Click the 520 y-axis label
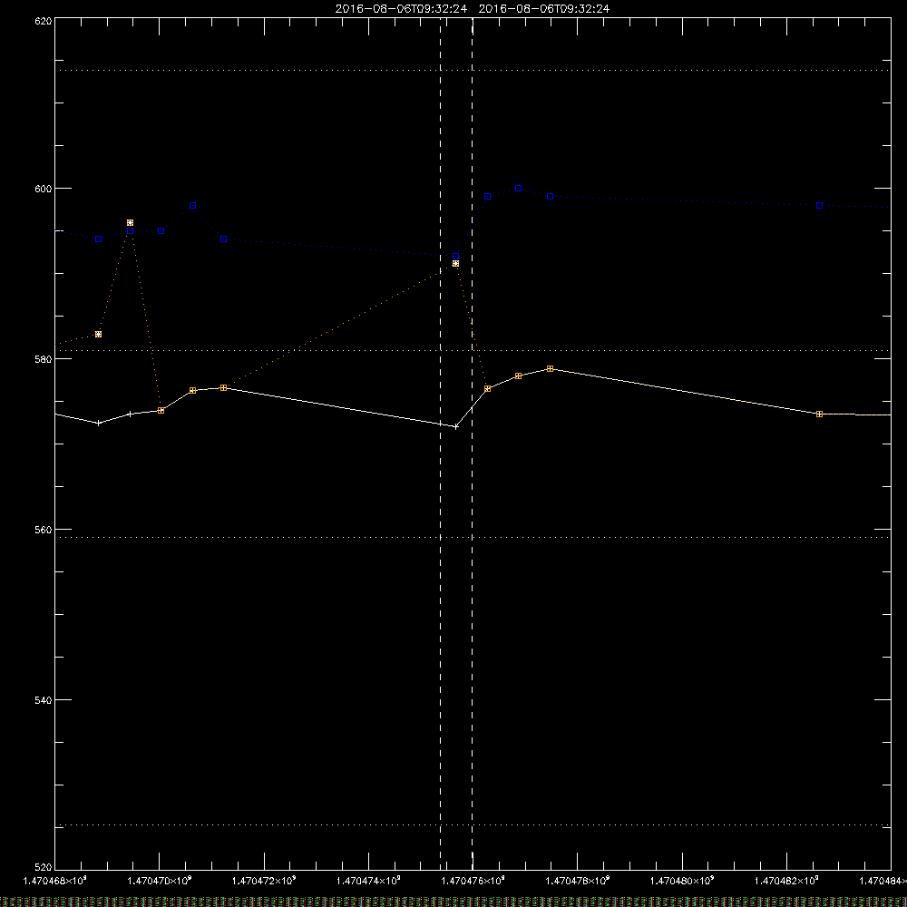 coord(44,867)
